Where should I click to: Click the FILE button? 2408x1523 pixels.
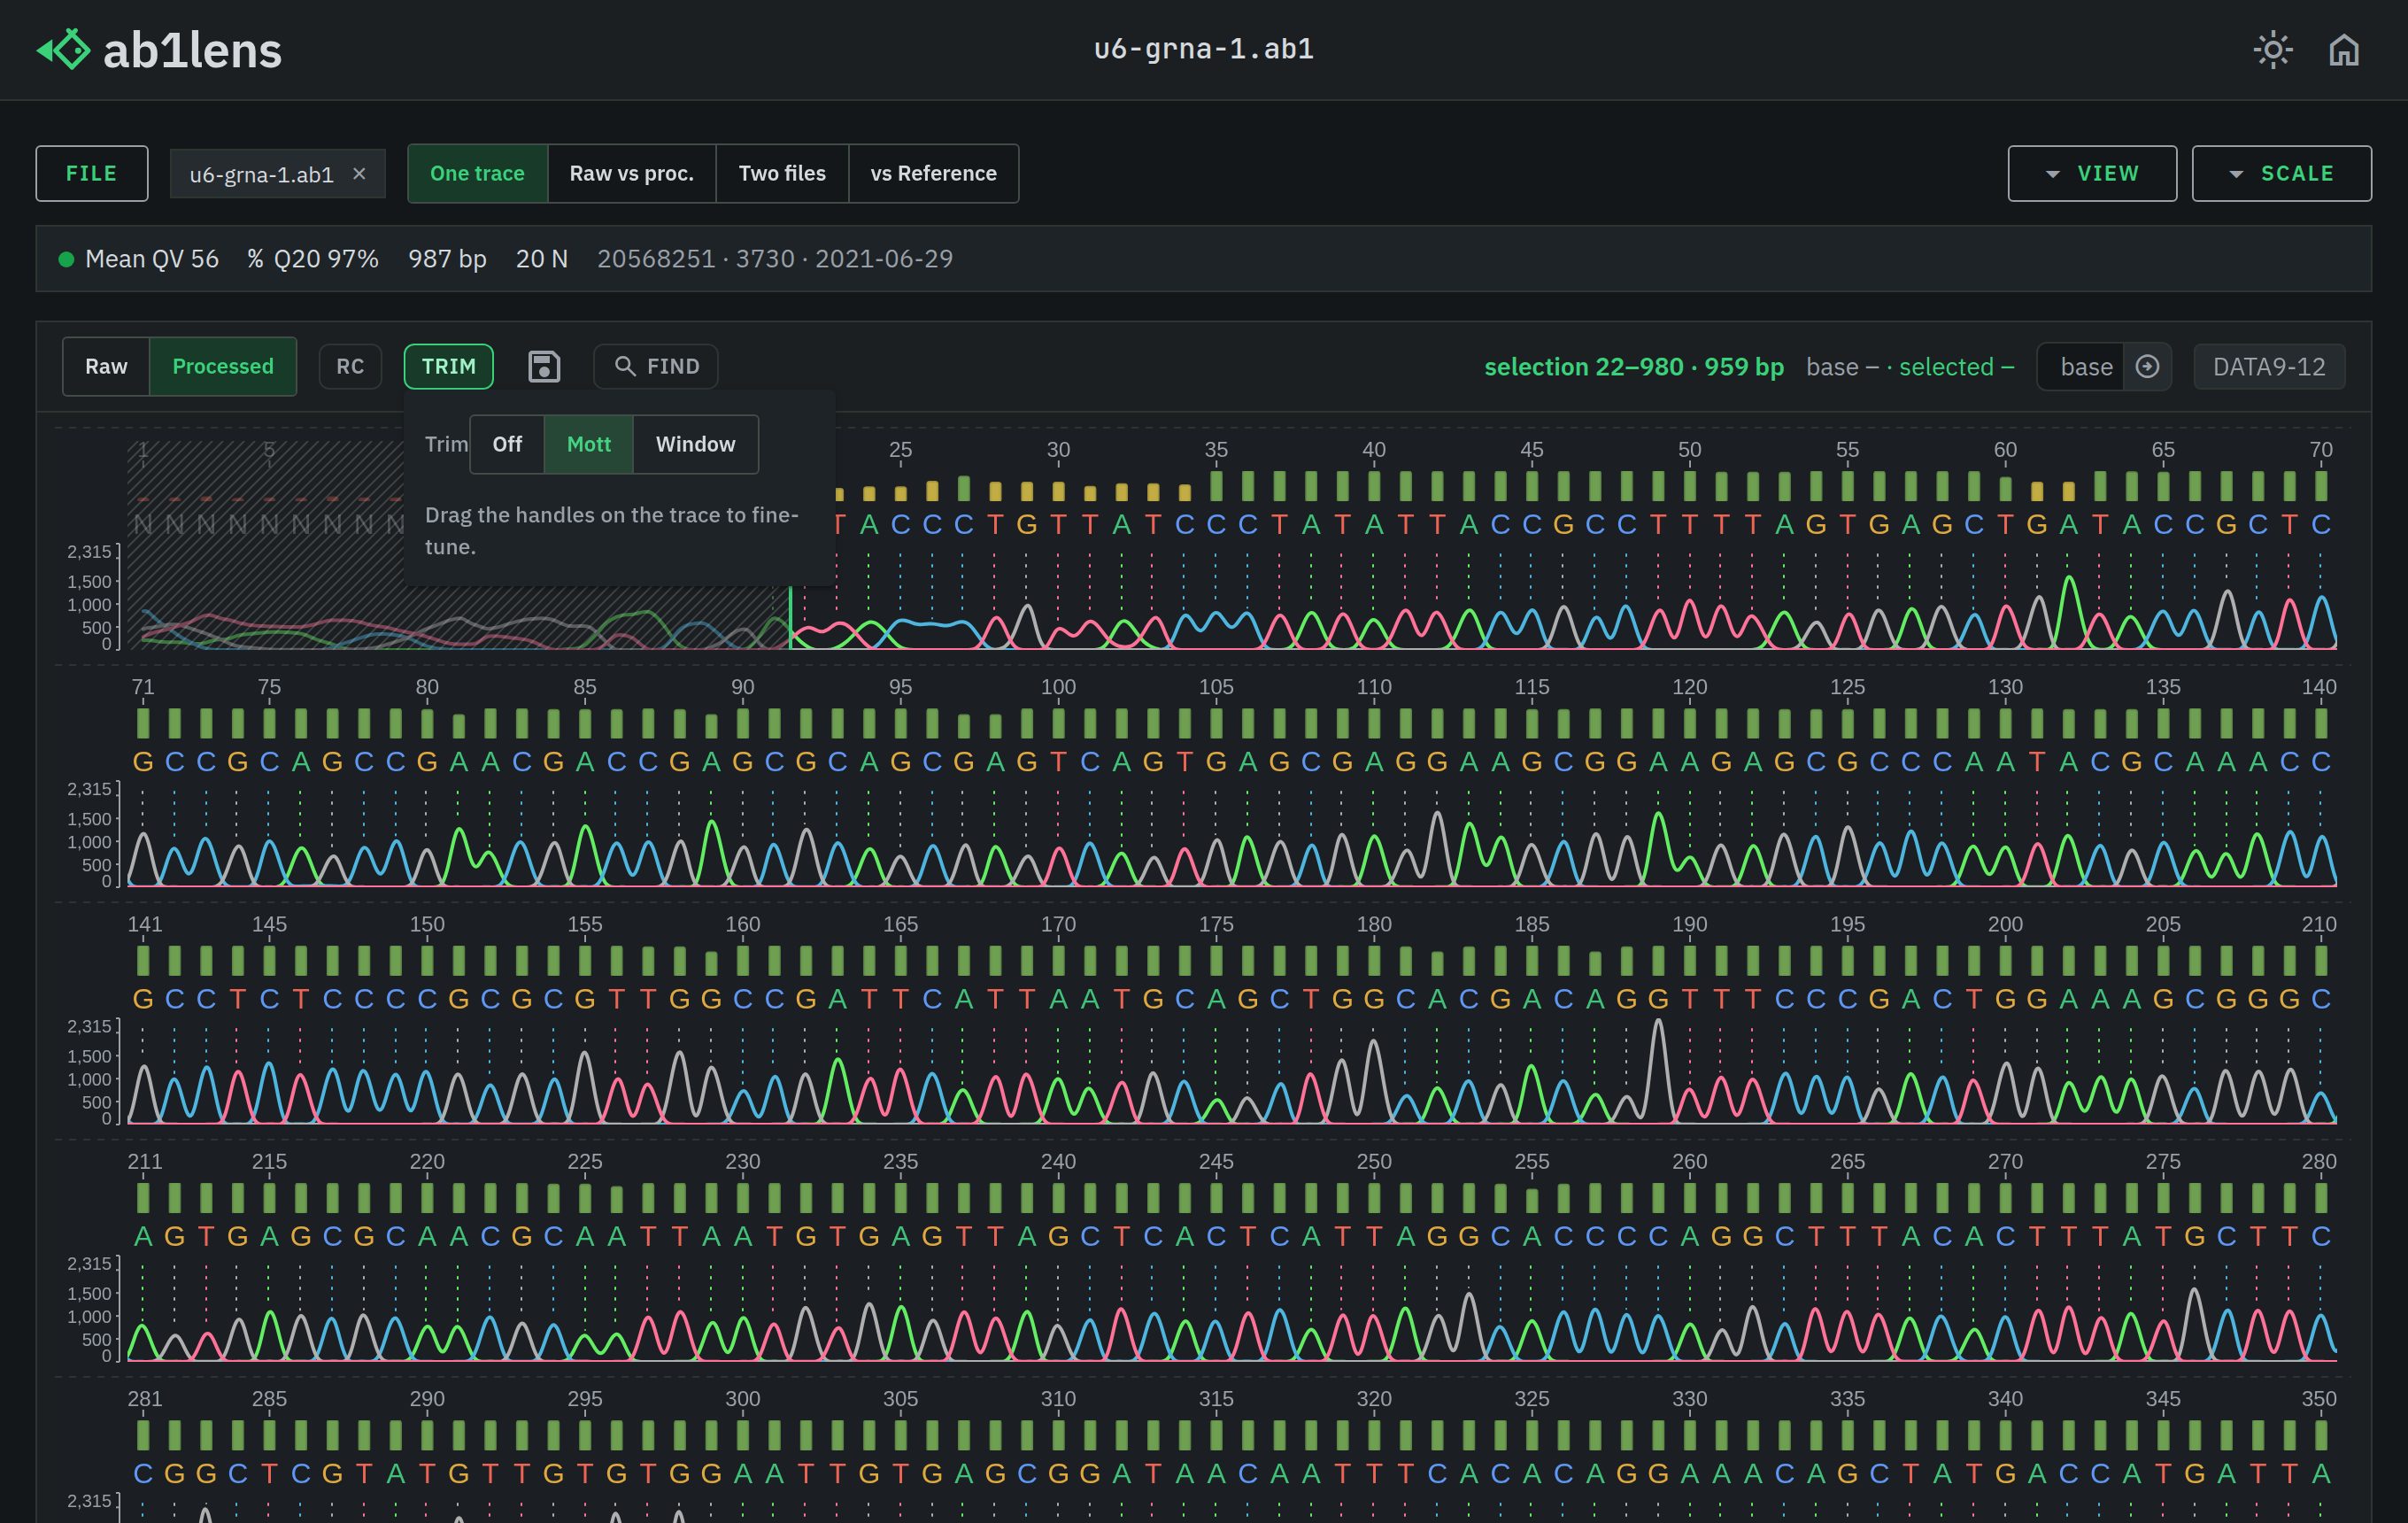tap(92, 174)
